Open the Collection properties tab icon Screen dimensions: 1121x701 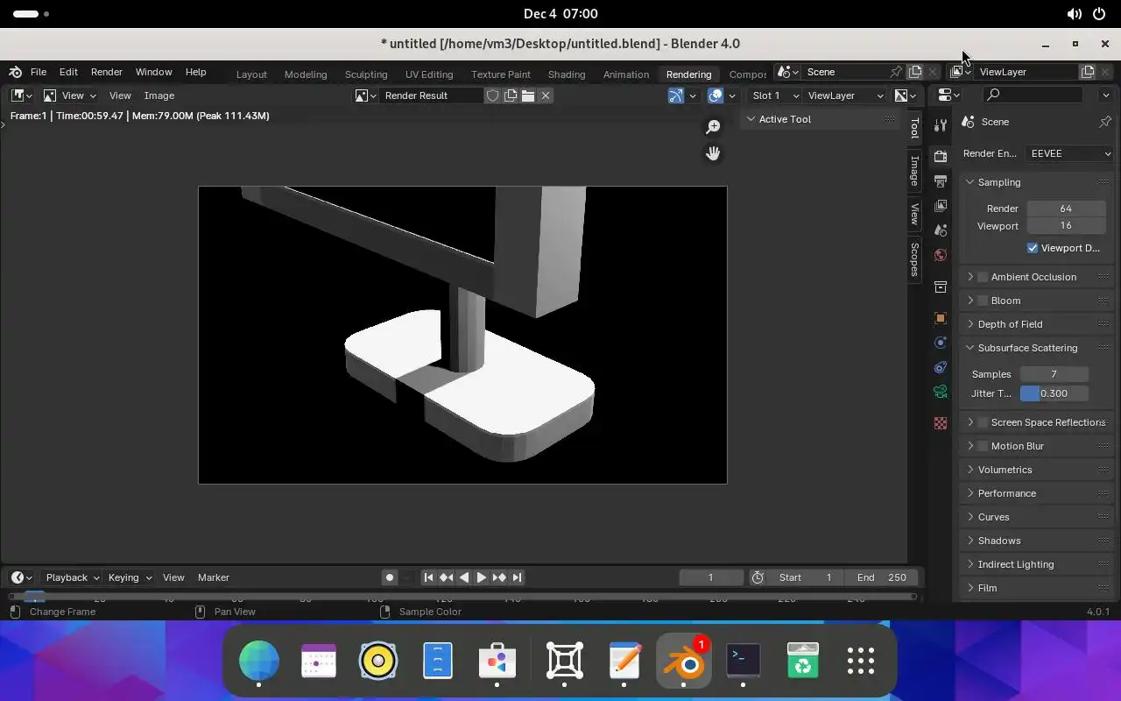click(x=941, y=287)
